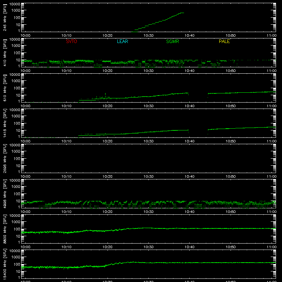Select the 2695 MHz [SFU] axis title
Screen dimensions: 282x282
(x=5, y=159)
